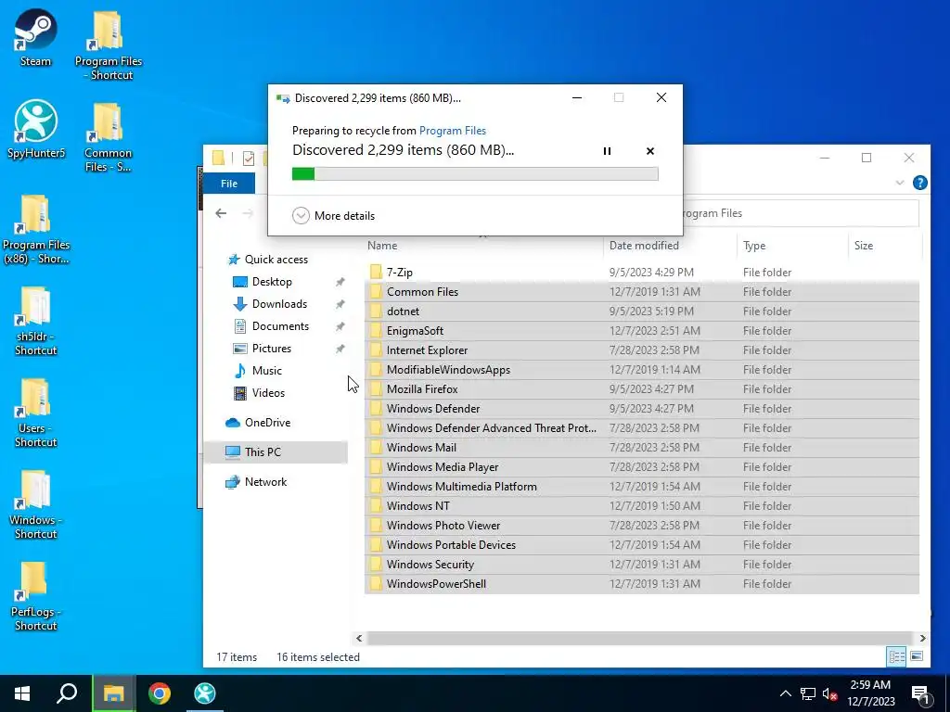Select the Windows Defender folder
The height and width of the screenshot is (712, 950).
[x=642, y=409]
